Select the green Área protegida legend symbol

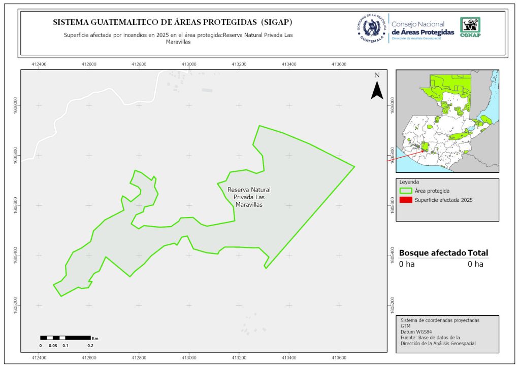[406, 191]
